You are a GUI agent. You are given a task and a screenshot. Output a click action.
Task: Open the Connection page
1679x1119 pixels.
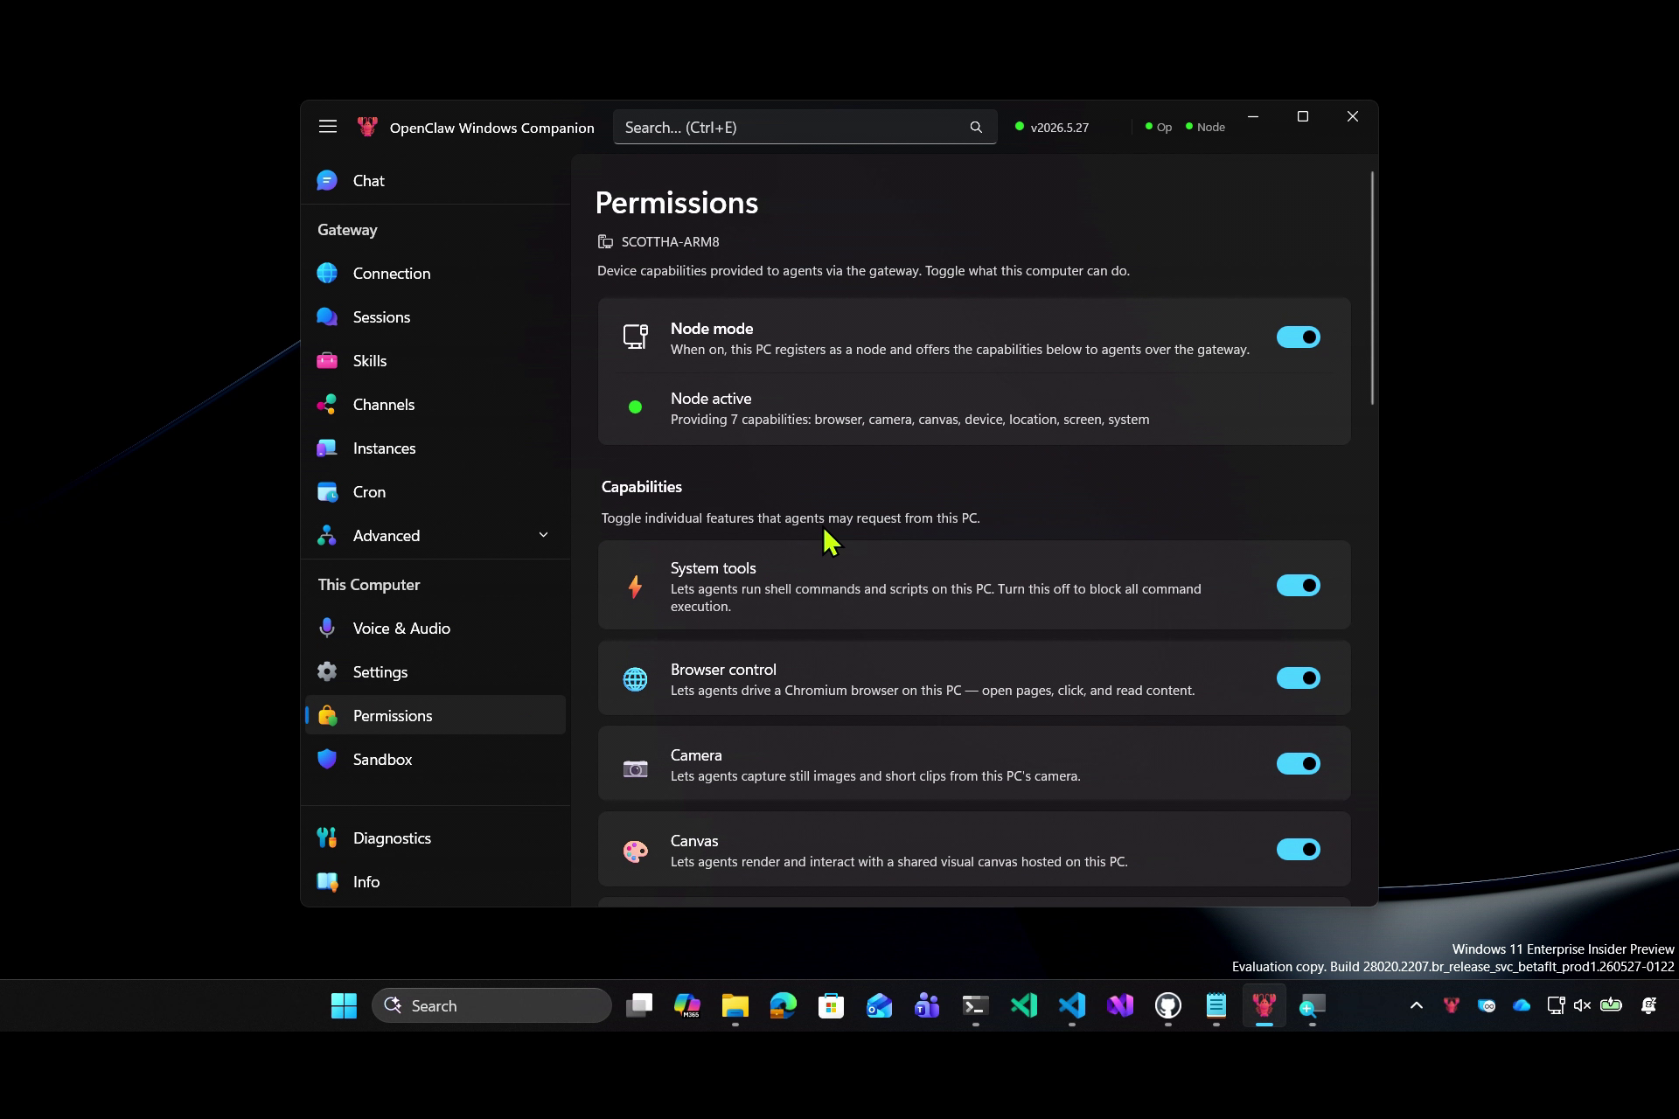(x=435, y=273)
